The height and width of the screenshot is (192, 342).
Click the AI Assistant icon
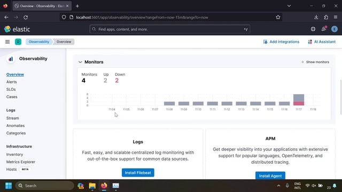tap(310, 42)
